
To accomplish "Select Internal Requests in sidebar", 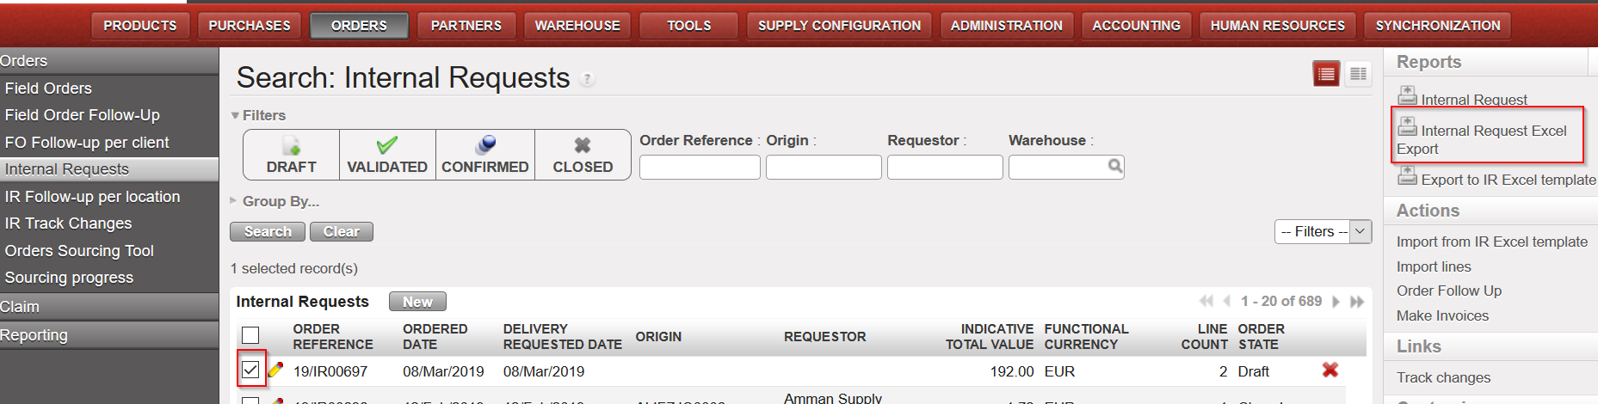I will [109, 169].
